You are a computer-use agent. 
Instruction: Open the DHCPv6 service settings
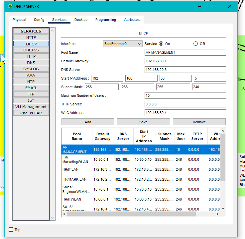31,50
